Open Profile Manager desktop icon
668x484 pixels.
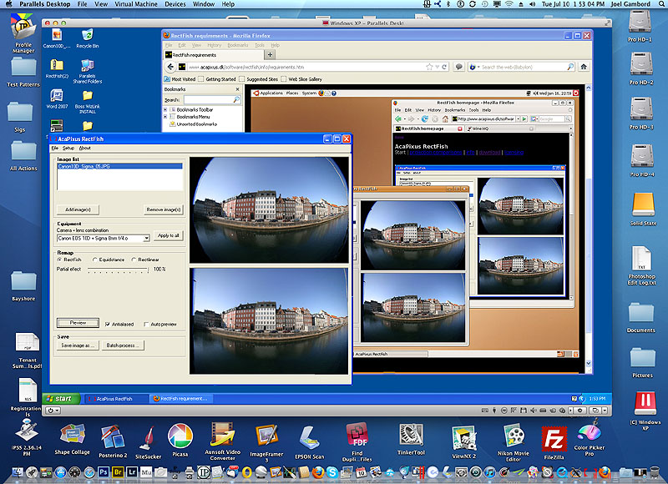click(x=23, y=28)
